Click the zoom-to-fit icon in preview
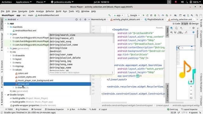 click(191, 98)
